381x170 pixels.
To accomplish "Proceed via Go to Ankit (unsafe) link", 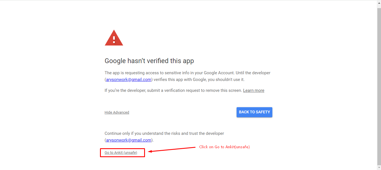I will coord(121,153).
